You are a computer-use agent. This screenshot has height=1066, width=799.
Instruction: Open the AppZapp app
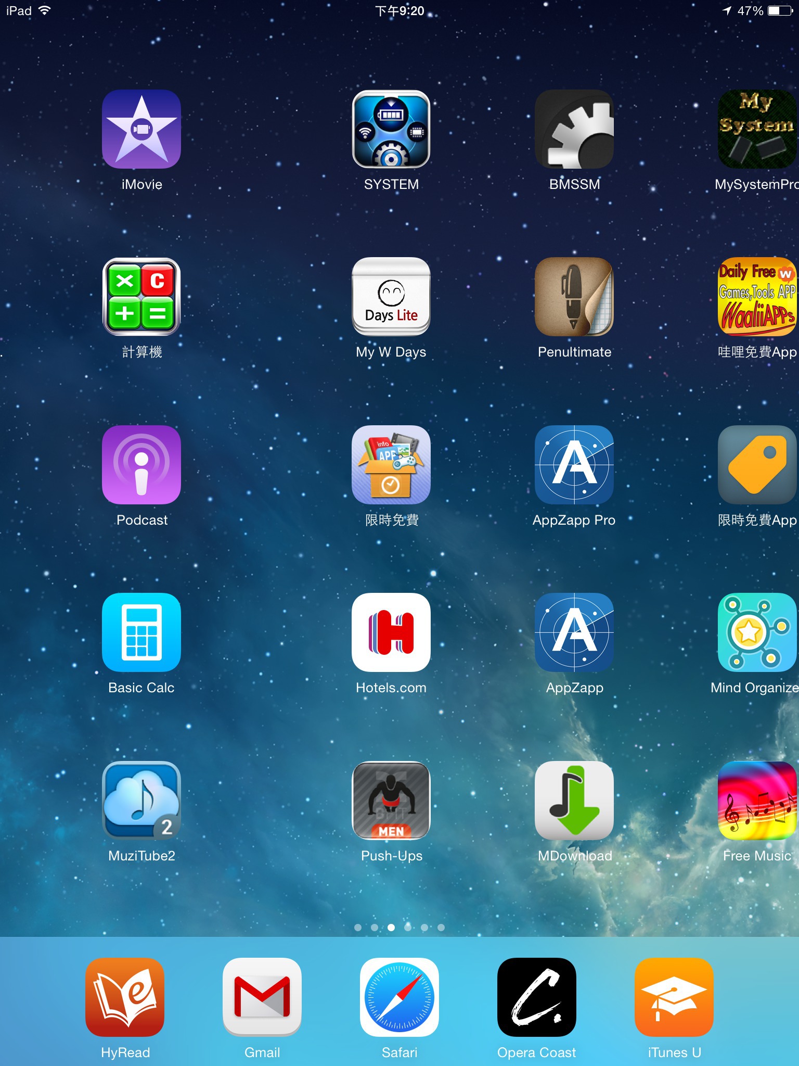tap(574, 632)
